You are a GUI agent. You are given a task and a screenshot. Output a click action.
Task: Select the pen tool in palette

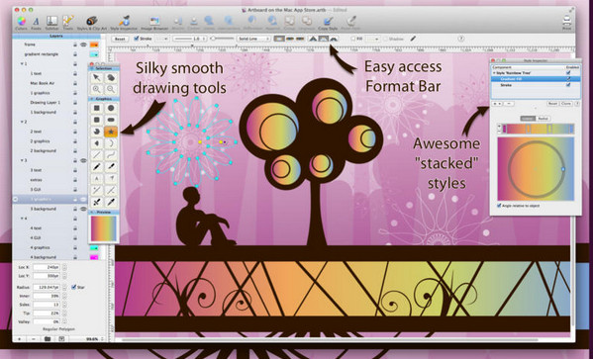pos(97,167)
